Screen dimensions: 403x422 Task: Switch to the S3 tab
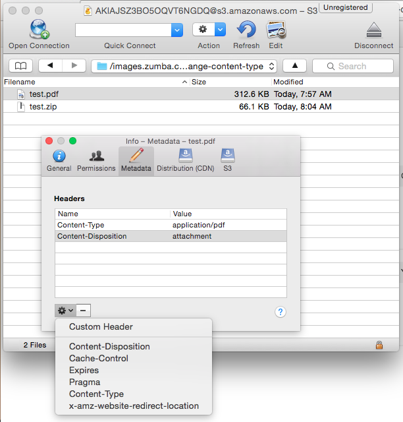tap(227, 161)
